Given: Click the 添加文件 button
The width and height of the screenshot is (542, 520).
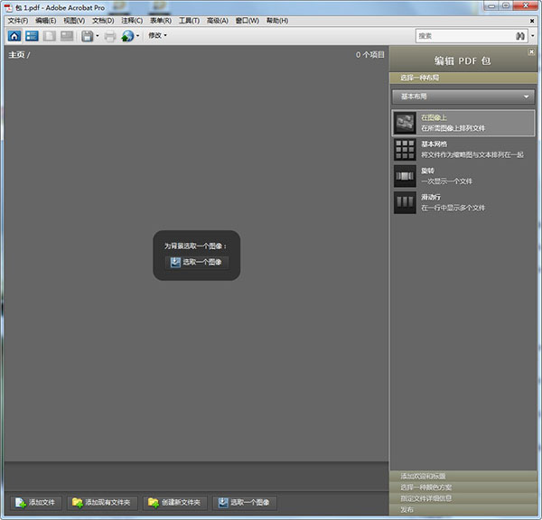Looking at the screenshot, I should click(x=37, y=503).
